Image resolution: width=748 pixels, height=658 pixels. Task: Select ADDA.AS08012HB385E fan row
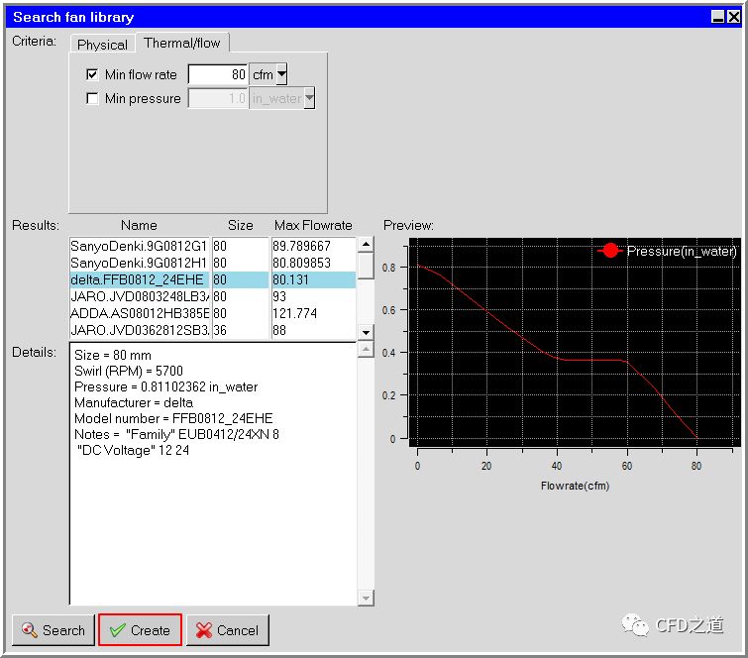[x=139, y=313]
